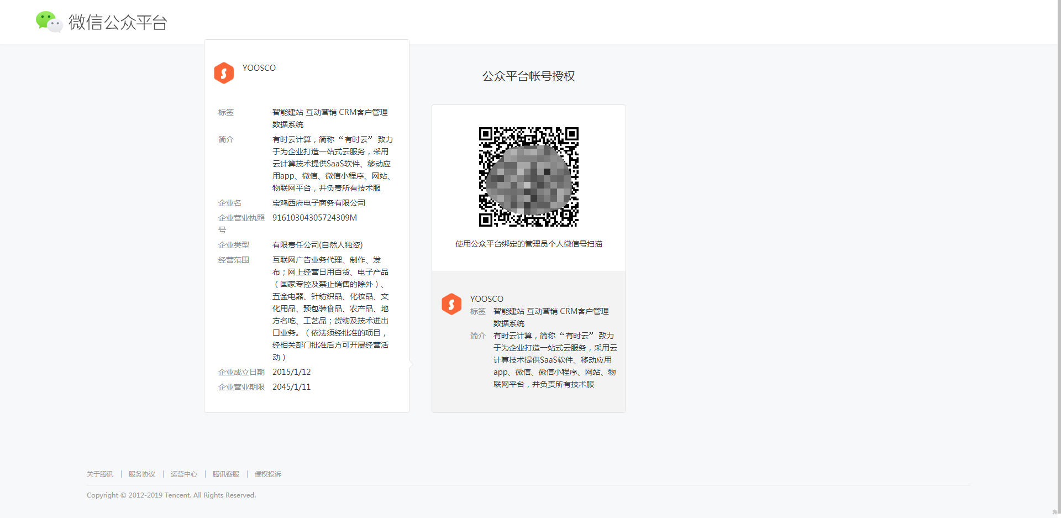Click the founding date 2015/1/12
The height and width of the screenshot is (518, 1061).
(292, 372)
